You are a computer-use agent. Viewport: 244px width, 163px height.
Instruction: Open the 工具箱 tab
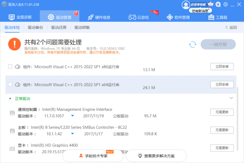pyautogui.click(x=218, y=17)
